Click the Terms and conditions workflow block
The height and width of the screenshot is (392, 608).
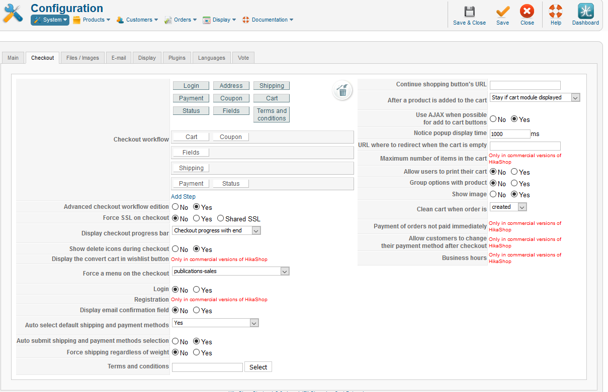(272, 114)
